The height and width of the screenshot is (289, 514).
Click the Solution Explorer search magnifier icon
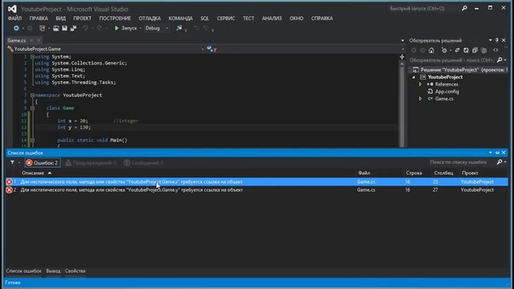pyautogui.click(x=500, y=60)
